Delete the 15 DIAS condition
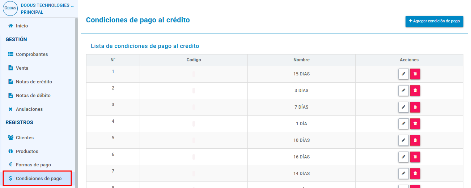Screen dimensions: 471x188 (x=415, y=74)
